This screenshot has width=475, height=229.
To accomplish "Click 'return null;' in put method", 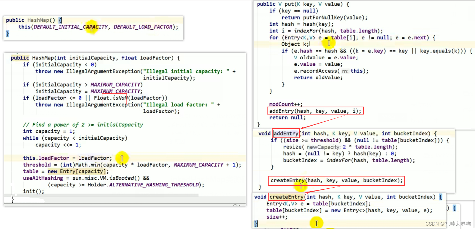I will click(x=287, y=118).
